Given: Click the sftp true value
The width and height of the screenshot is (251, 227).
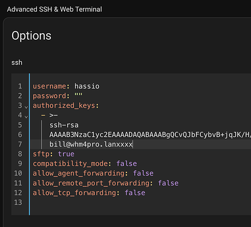Looking at the screenshot, I should click(66, 154).
